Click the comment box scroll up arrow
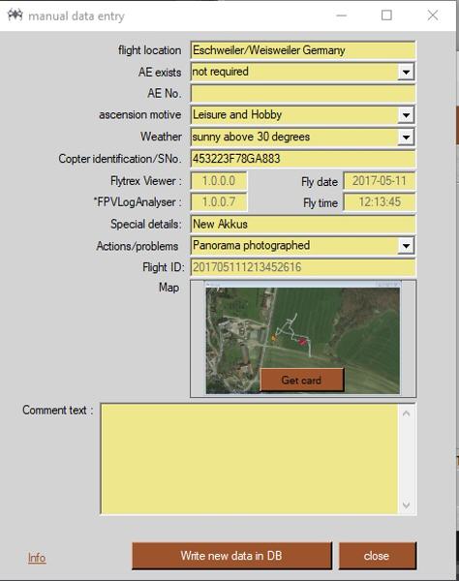The width and height of the screenshot is (459, 581). (x=406, y=413)
